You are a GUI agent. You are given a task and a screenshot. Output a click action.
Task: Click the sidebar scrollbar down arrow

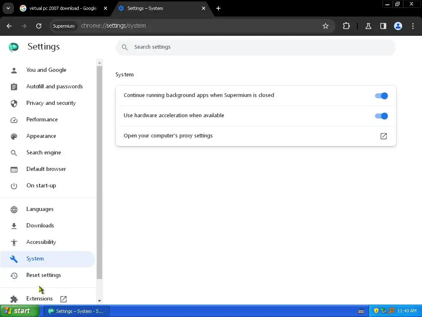pyautogui.click(x=100, y=301)
